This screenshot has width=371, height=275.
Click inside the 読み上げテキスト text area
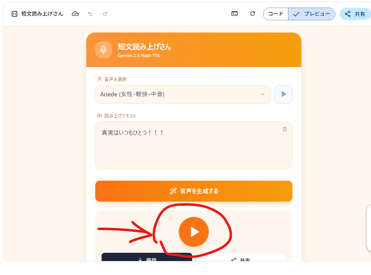[x=193, y=145]
